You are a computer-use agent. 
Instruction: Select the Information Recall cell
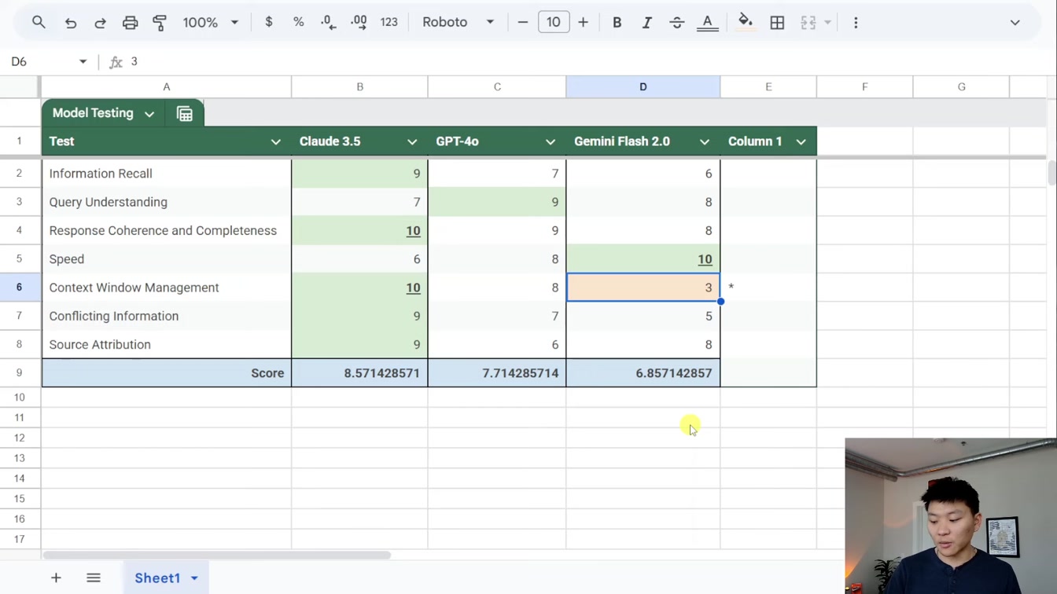pyautogui.click(x=166, y=174)
